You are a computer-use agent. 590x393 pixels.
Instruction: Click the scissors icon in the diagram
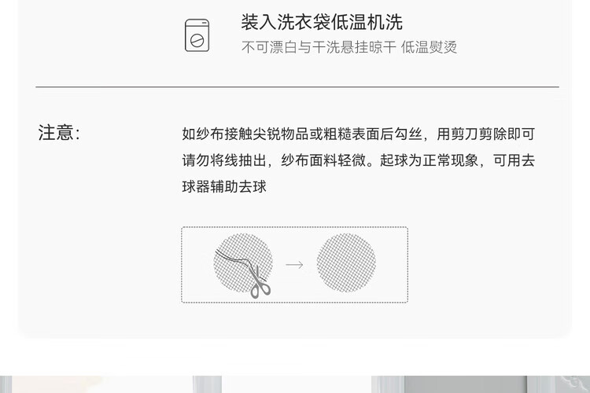point(259,281)
